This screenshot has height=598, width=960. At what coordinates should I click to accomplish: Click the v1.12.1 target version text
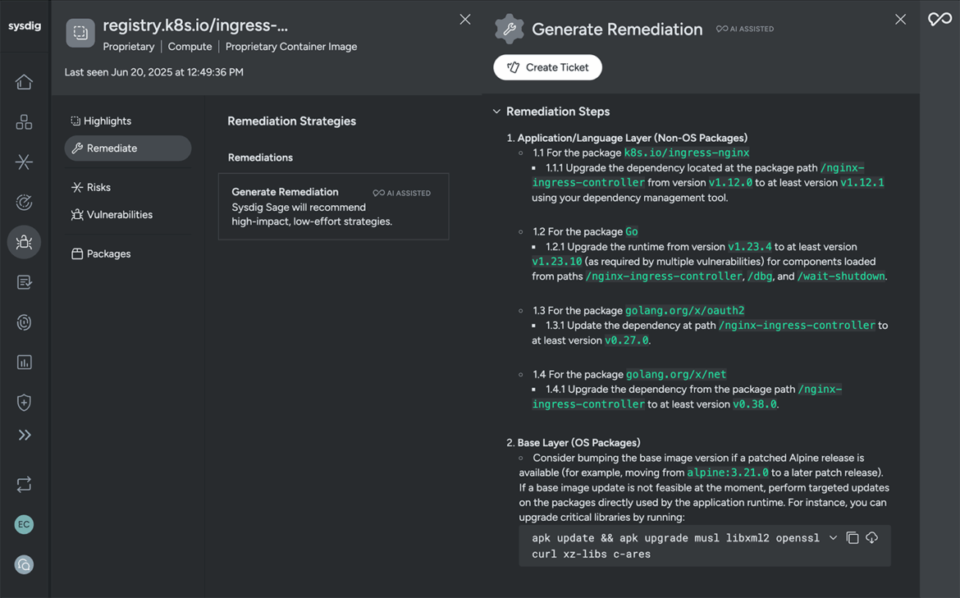(x=862, y=182)
